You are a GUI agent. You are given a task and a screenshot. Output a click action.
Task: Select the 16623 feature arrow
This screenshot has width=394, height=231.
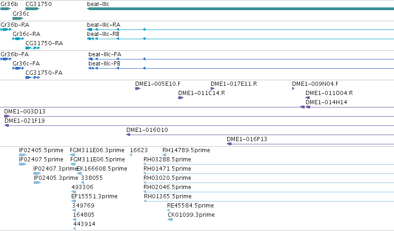131,155
